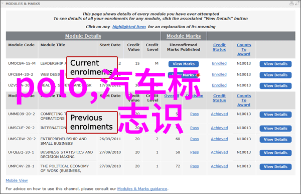Click Achieved status for UMPC4V-20-1
Image resolution: width=301 pixels, height=194 pixels.
[x=219, y=166]
